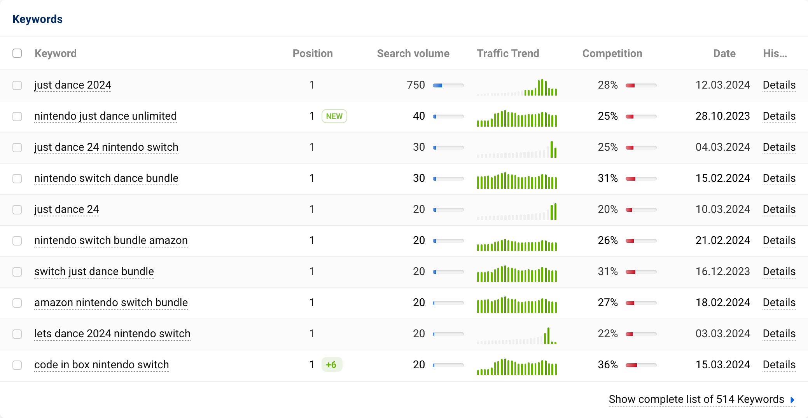Check the code in box nintendo switch row
This screenshot has height=418, width=808.
pos(17,365)
